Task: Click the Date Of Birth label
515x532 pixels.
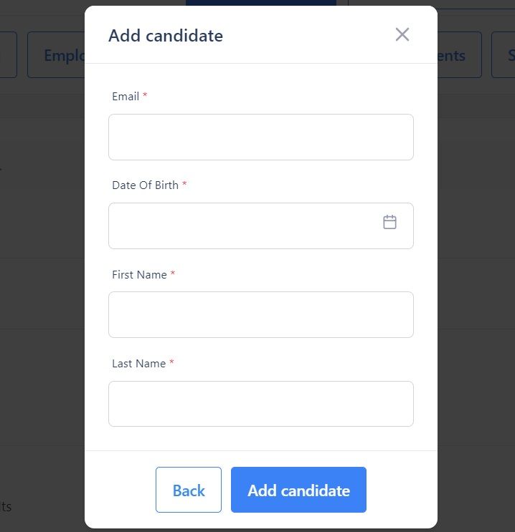Action: click(x=145, y=185)
